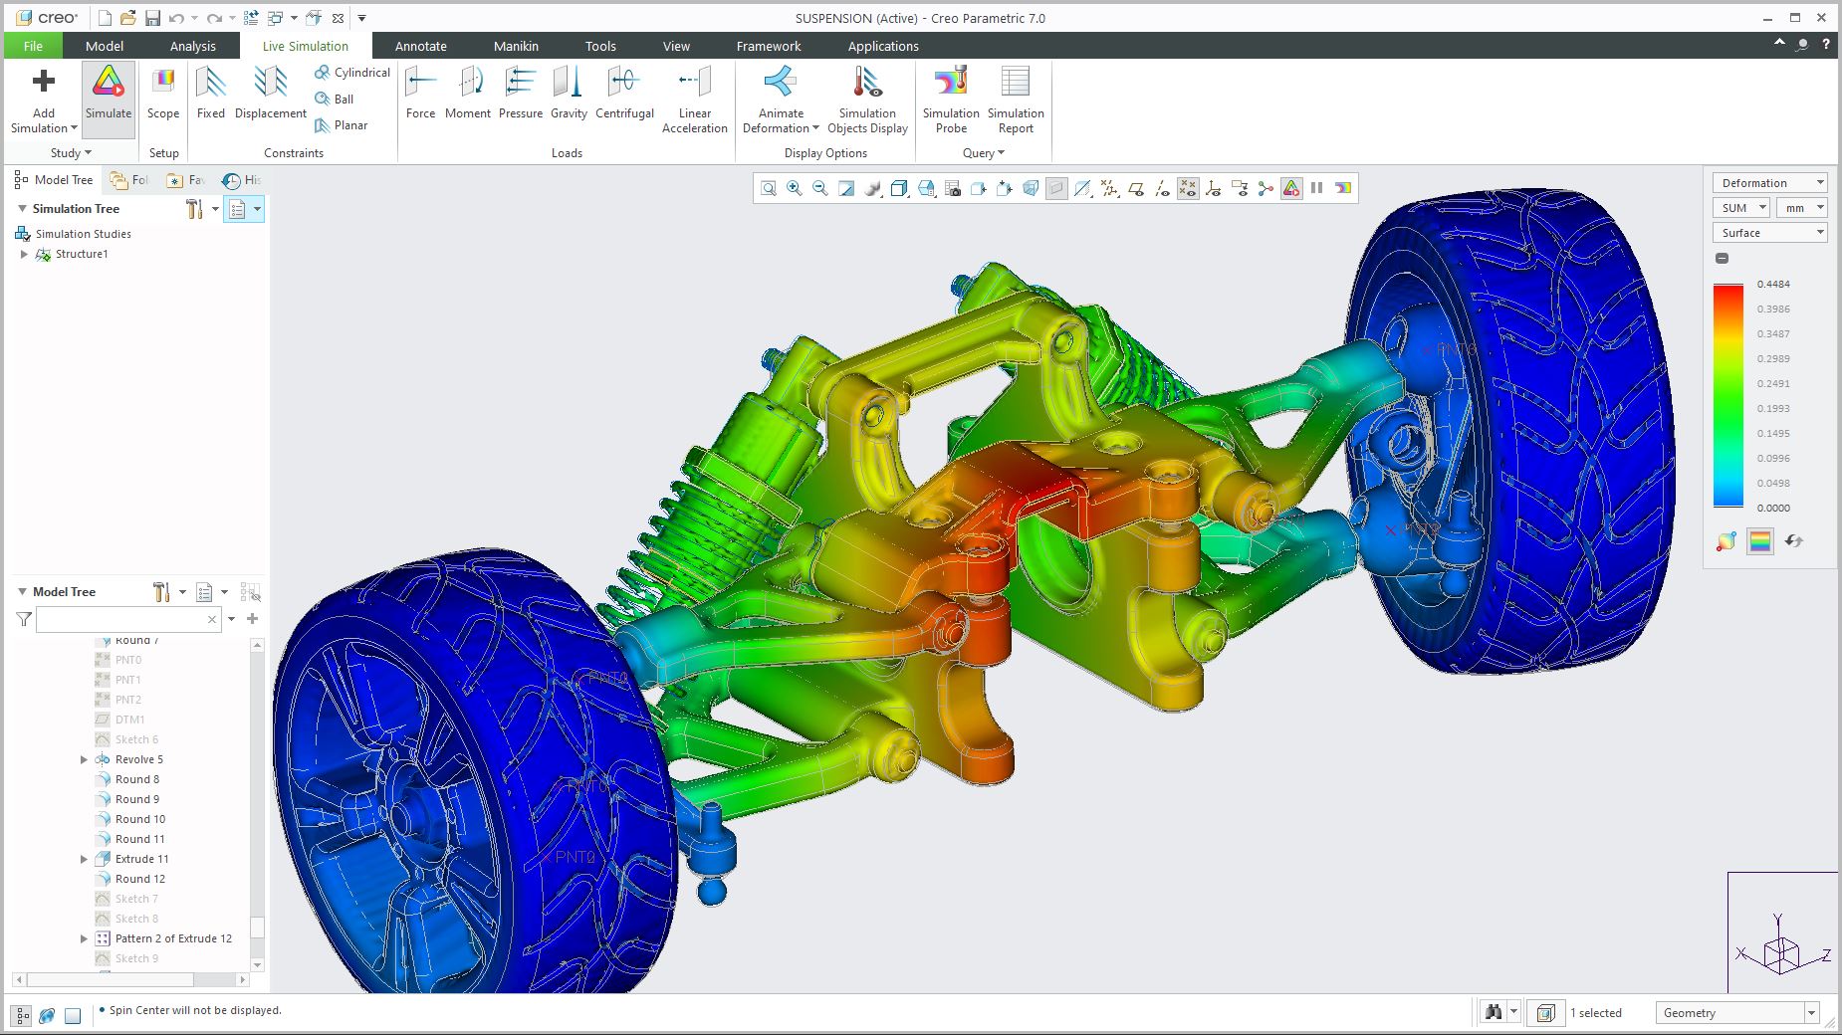Add a Displacement constraint

(271, 94)
